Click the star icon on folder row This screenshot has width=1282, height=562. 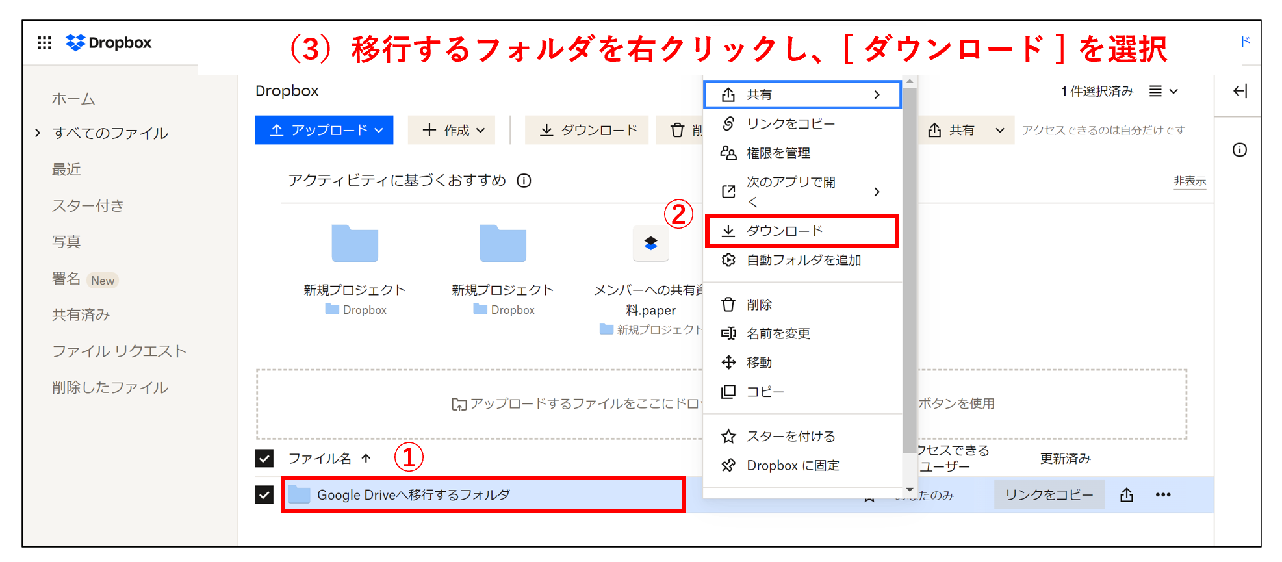click(x=869, y=499)
